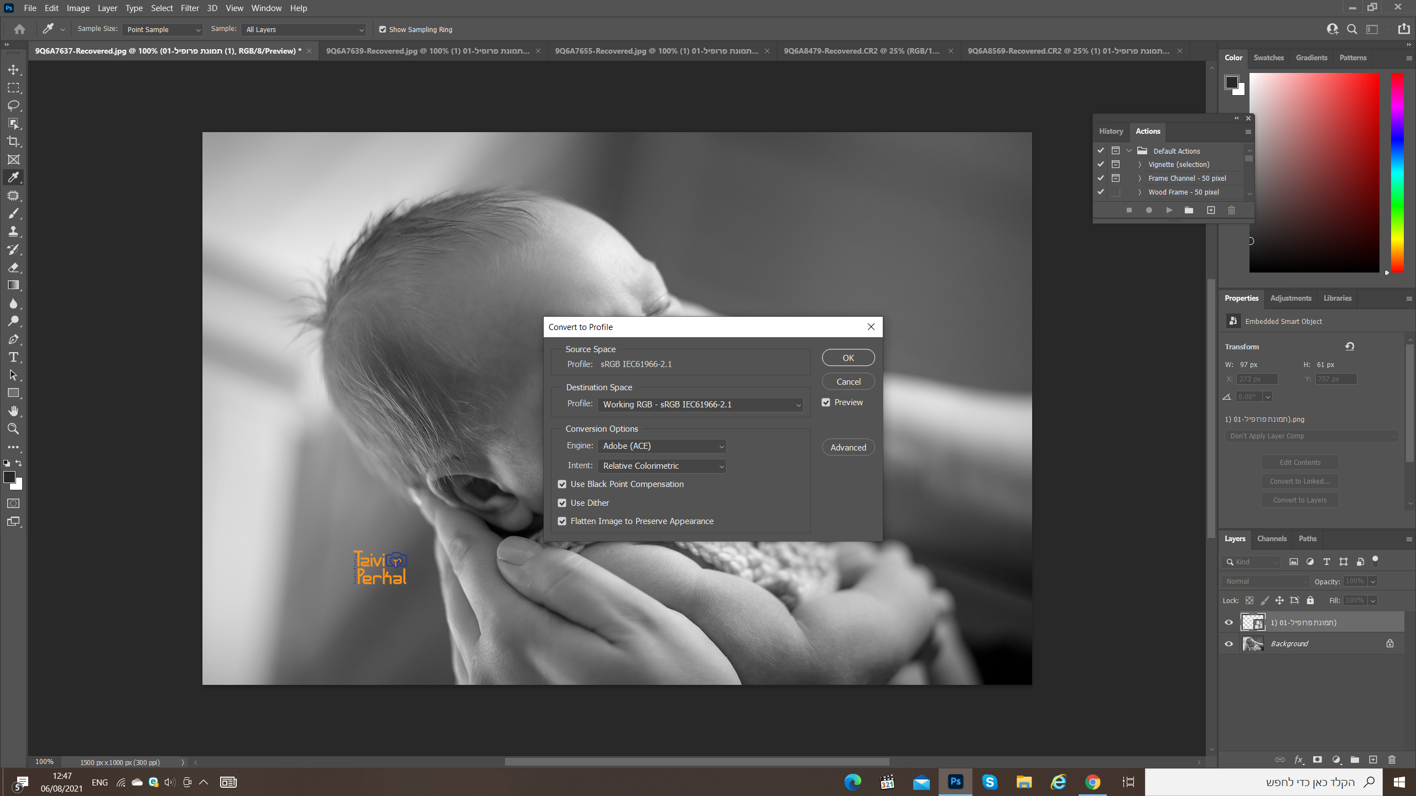Select the Zoom tool in toolbar
The height and width of the screenshot is (796, 1416).
13,429
